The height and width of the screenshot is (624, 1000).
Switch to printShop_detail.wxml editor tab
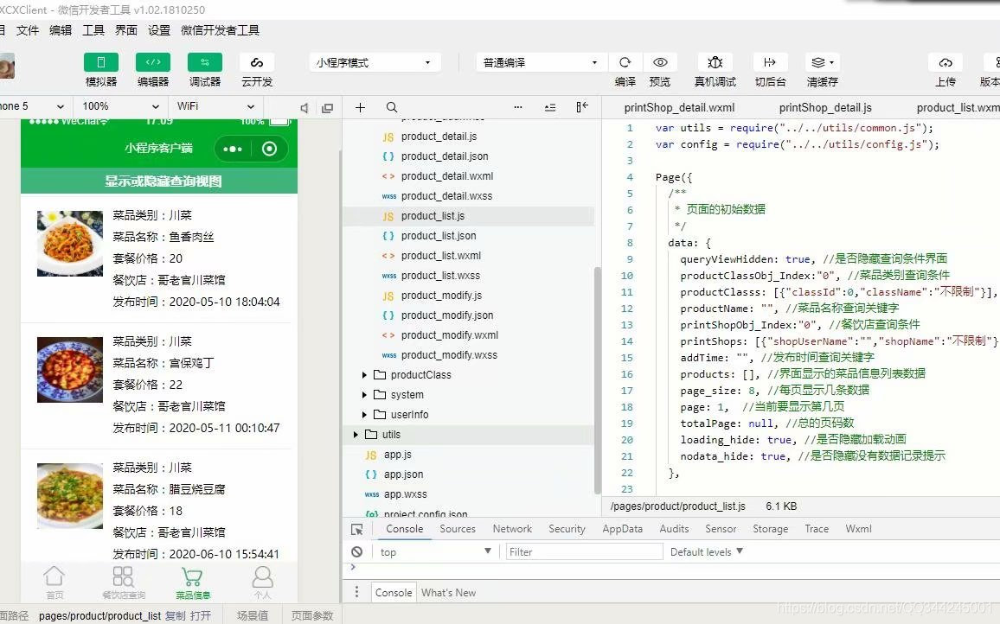[x=679, y=108]
